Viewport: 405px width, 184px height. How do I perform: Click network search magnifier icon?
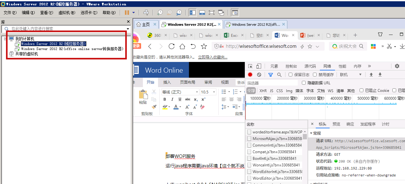tap(279, 75)
